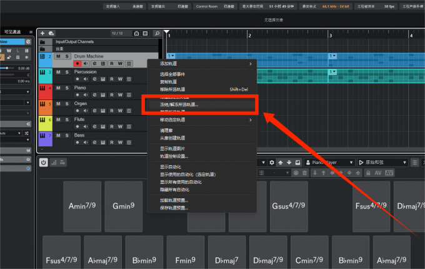425x269 pixels.
Task: Click the filled AV adaptive voicing button
Action: click(x=389, y=173)
